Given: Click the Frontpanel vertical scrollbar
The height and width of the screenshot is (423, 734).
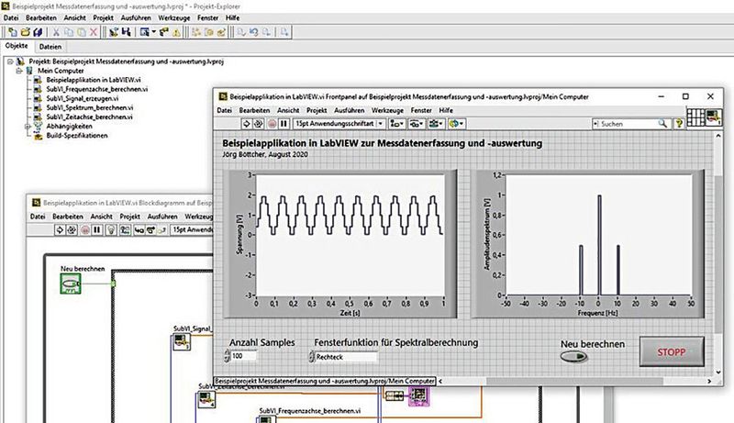Looking at the screenshot, I should pyautogui.click(x=718, y=252).
